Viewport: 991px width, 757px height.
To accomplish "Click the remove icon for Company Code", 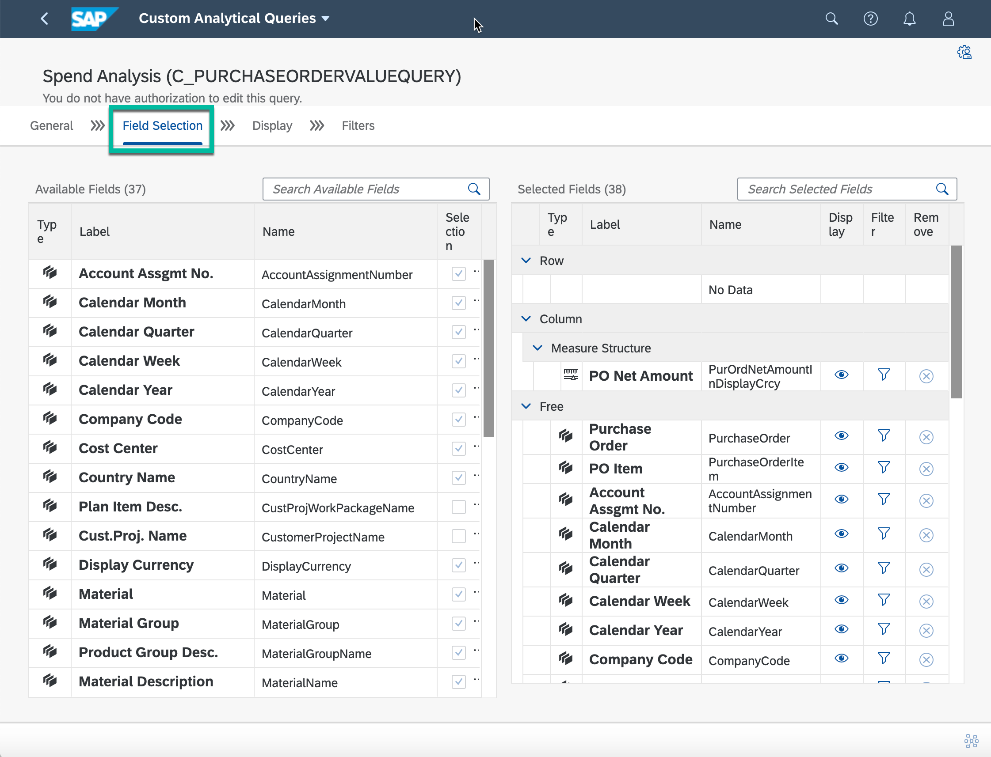I will point(926,660).
